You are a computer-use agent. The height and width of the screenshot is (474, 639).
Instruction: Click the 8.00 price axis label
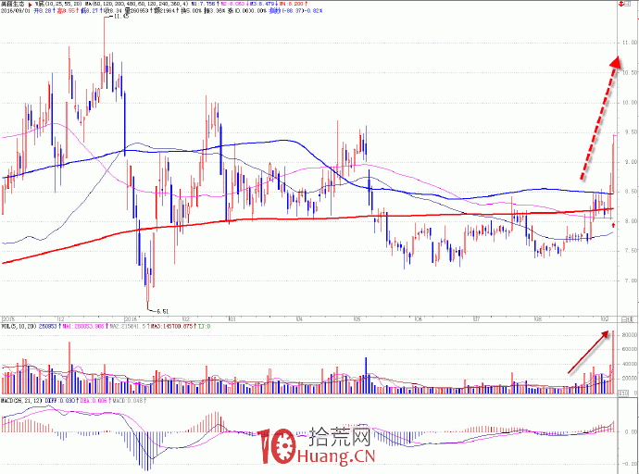tap(631, 221)
